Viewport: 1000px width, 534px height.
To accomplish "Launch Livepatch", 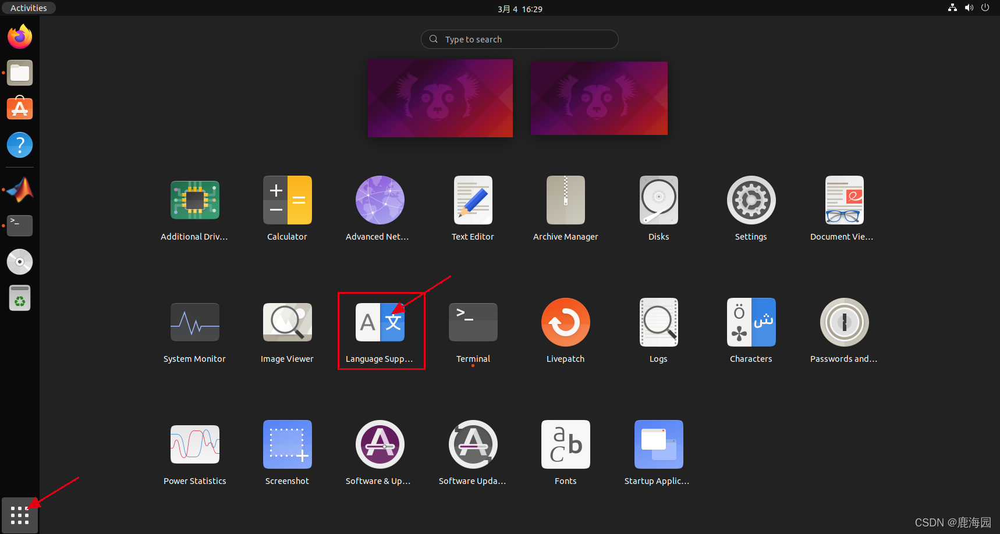I will click(565, 322).
